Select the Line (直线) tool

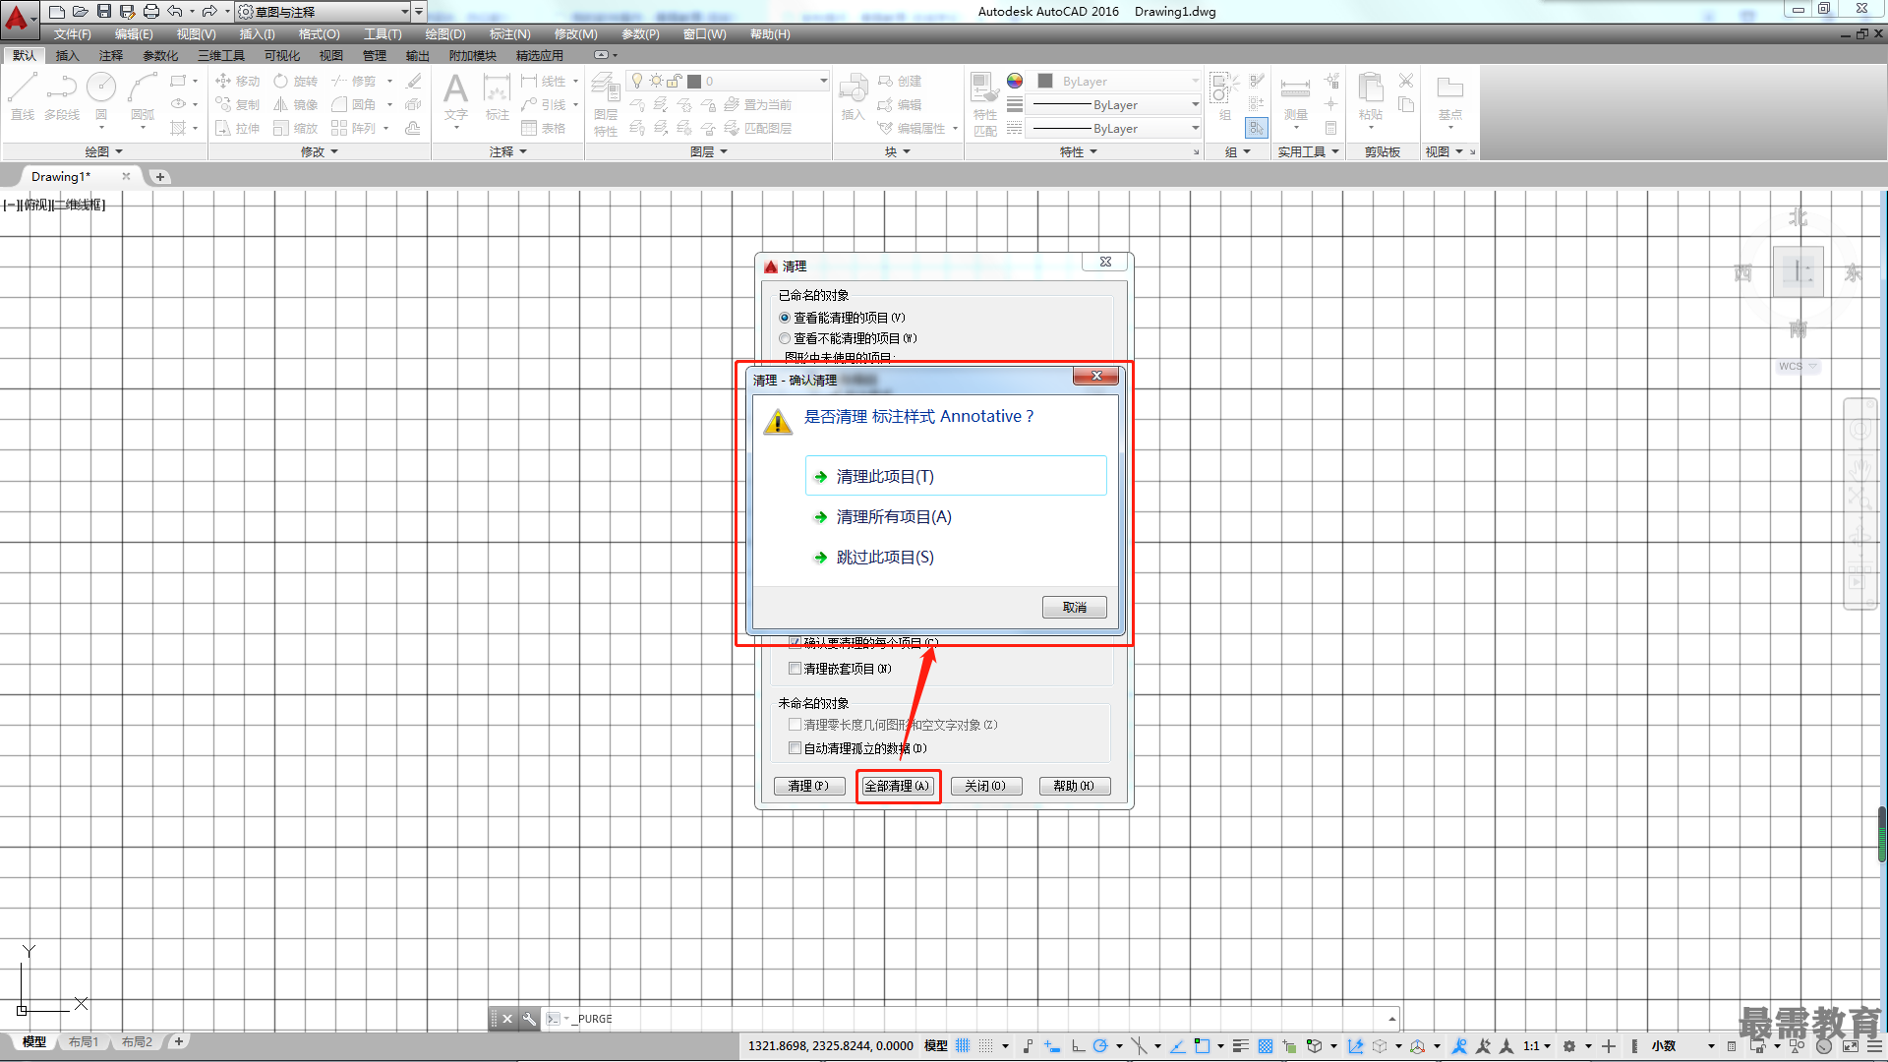tap(23, 96)
